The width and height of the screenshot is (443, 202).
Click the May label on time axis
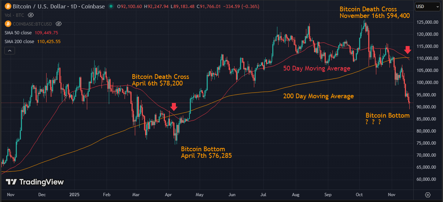point(200,194)
